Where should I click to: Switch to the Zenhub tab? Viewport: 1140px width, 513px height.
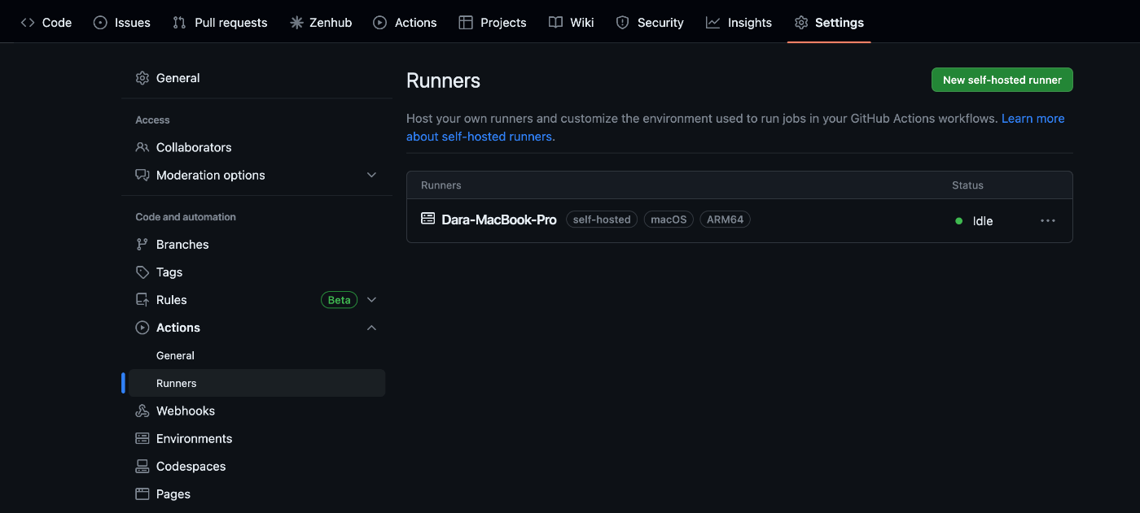[x=321, y=23]
